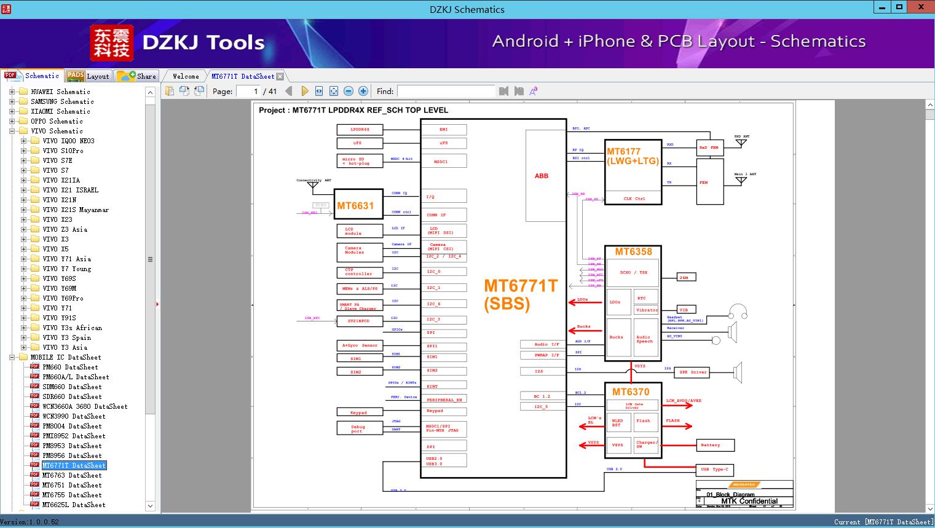Click the tree panel vertical scrollbar thumb
Image resolution: width=935 pixels, height=528 pixels.
click(150, 259)
